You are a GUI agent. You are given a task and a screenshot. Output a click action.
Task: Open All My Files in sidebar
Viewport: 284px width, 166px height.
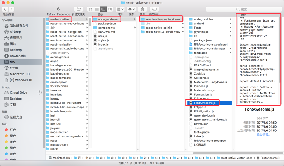point(19,25)
